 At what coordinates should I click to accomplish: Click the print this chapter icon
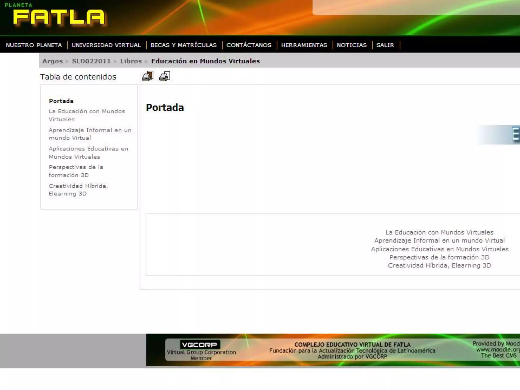click(165, 76)
